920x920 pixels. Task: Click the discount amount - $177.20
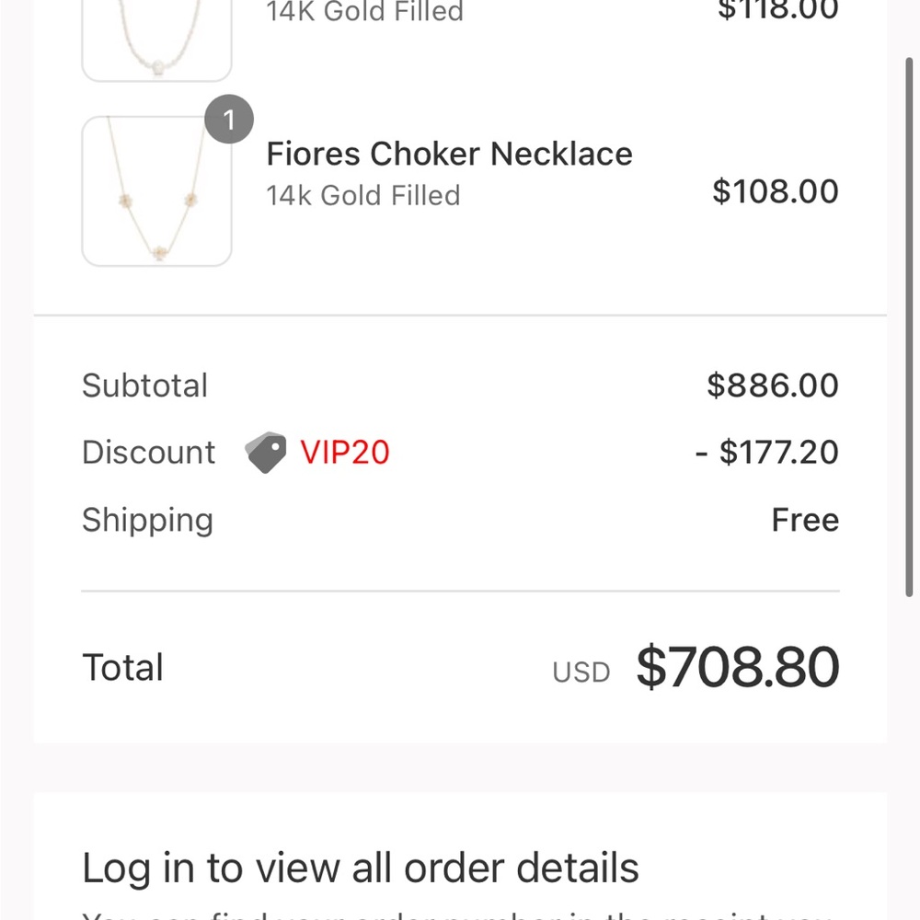[767, 453]
